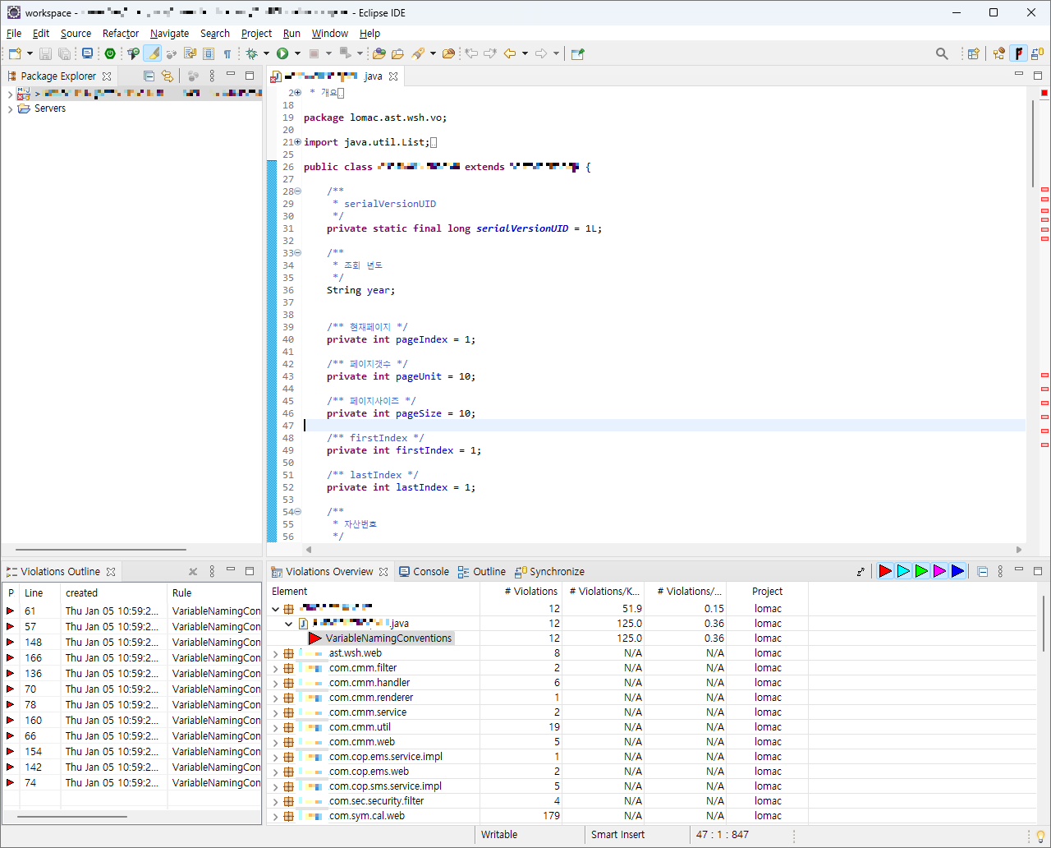Fold the serialVersionUID comment at line 28
The width and height of the screenshot is (1051, 848).
pos(297,191)
